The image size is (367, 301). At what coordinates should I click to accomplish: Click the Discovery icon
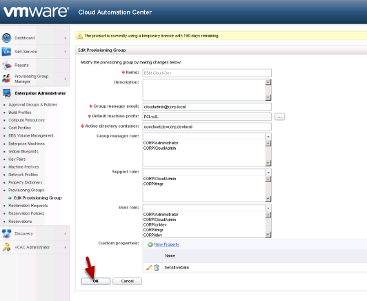tap(7, 233)
